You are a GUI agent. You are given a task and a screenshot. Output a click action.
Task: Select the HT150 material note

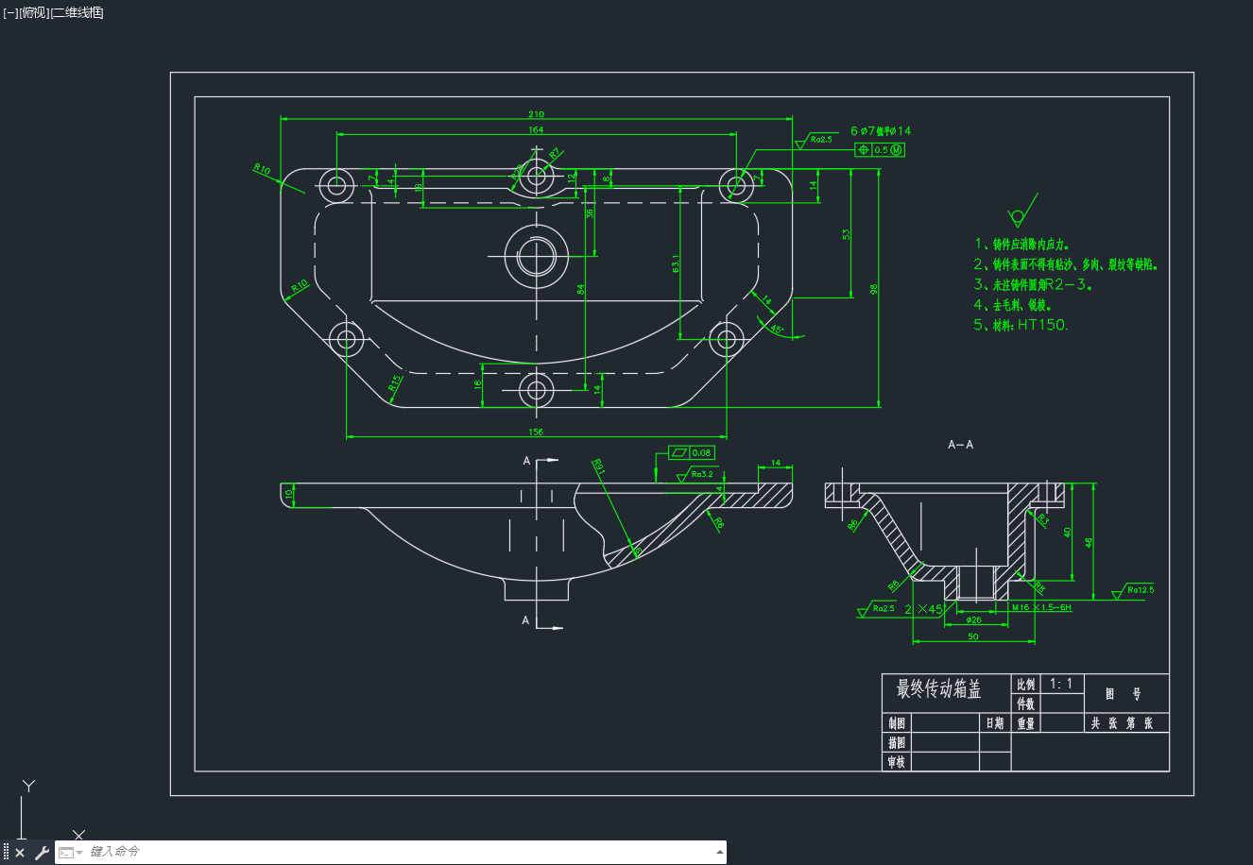pyautogui.click(x=1021, y=325)
